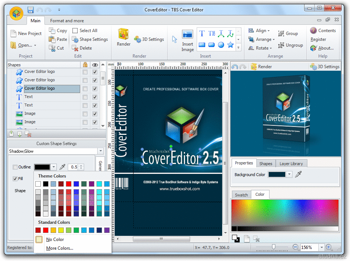Hide the first Text layer
Image resolution: width=350 pixels, height=261 pixels.
pyautogui.click(x=95, y=97)
